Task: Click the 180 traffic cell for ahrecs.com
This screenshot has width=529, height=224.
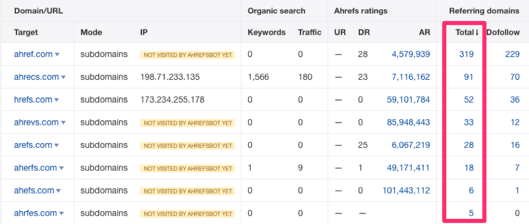Action: click(305, 77)
